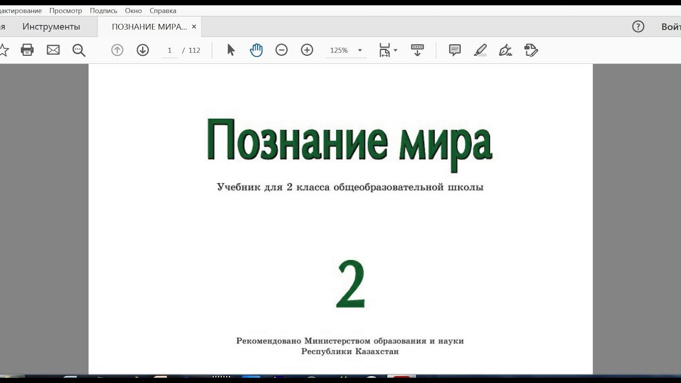Click the total page count 112

(x=194, y=50)
